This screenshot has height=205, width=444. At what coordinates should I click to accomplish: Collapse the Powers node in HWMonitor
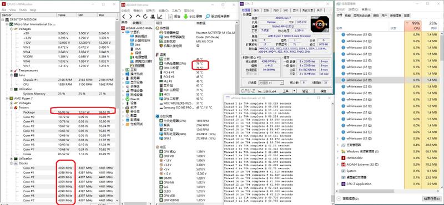tap(11, 107)
